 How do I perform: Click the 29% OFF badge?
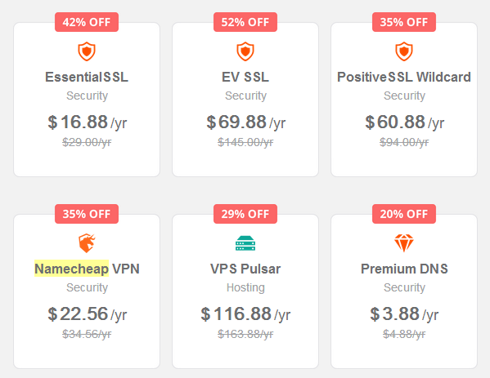245,214
